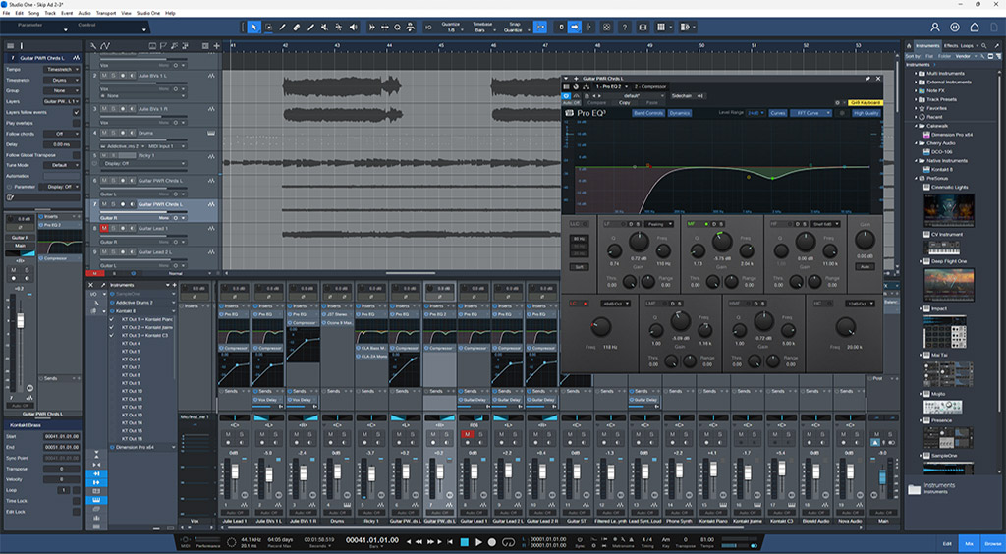Open the Transport menu

tap(106, 13)
